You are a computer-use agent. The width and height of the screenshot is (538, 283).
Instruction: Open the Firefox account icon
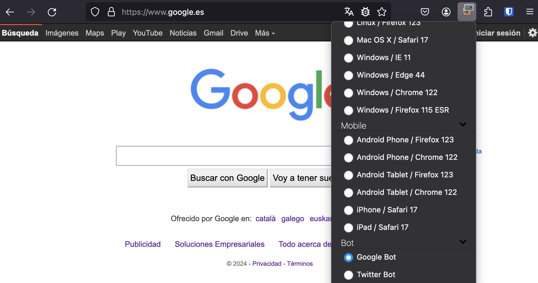point(446,12)
